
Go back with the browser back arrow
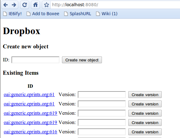pyautogui.click(x=6, y=5)
